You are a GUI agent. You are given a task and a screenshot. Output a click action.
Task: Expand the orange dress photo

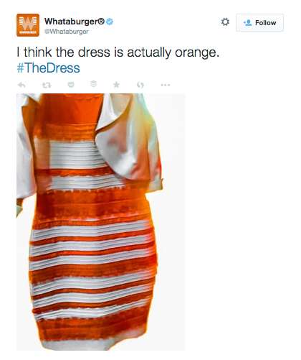click(x=101, y=222)
